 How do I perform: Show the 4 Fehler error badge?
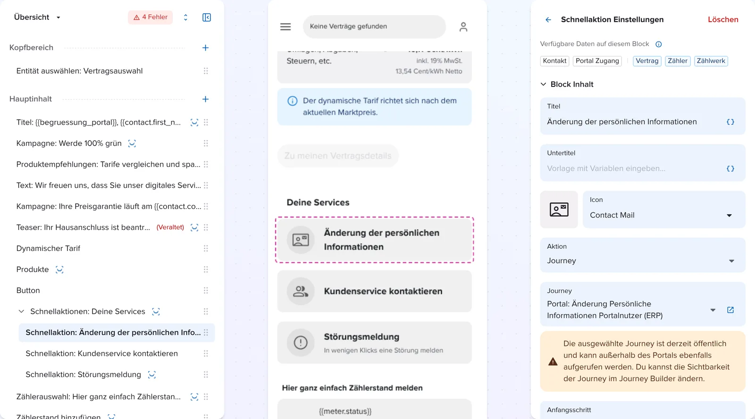(x=151, y=17)
